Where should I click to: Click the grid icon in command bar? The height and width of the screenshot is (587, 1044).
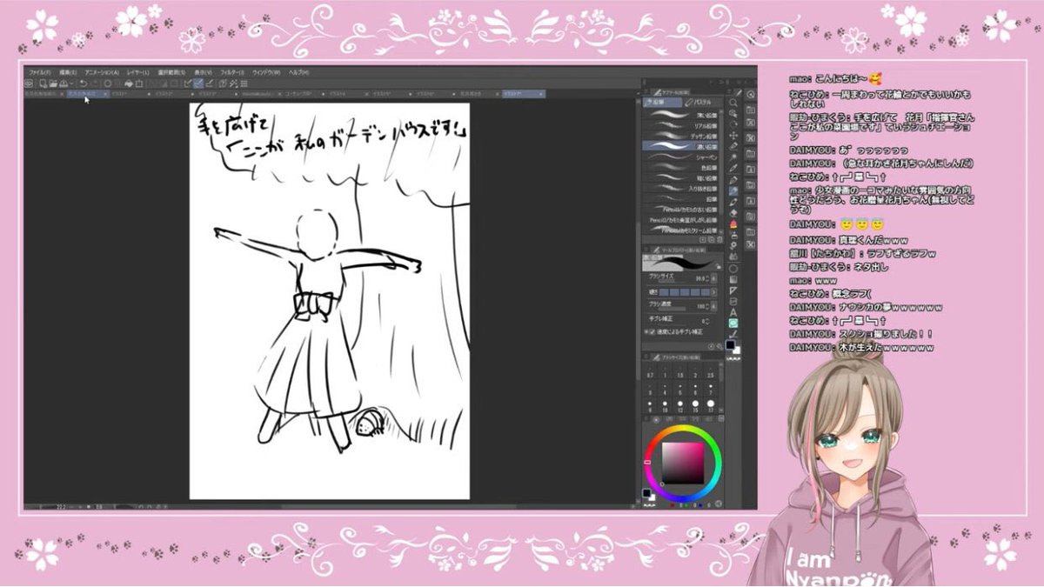click(244, 83)
